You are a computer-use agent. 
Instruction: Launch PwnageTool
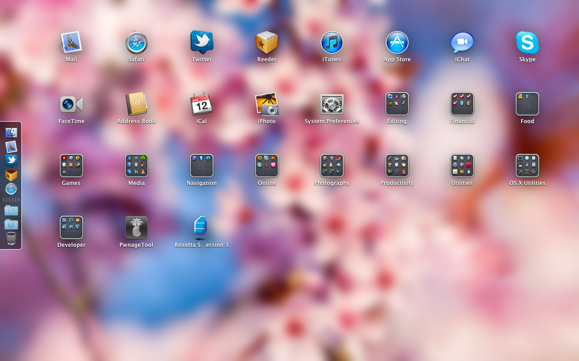pyautogui.click(x=137, y=227)
